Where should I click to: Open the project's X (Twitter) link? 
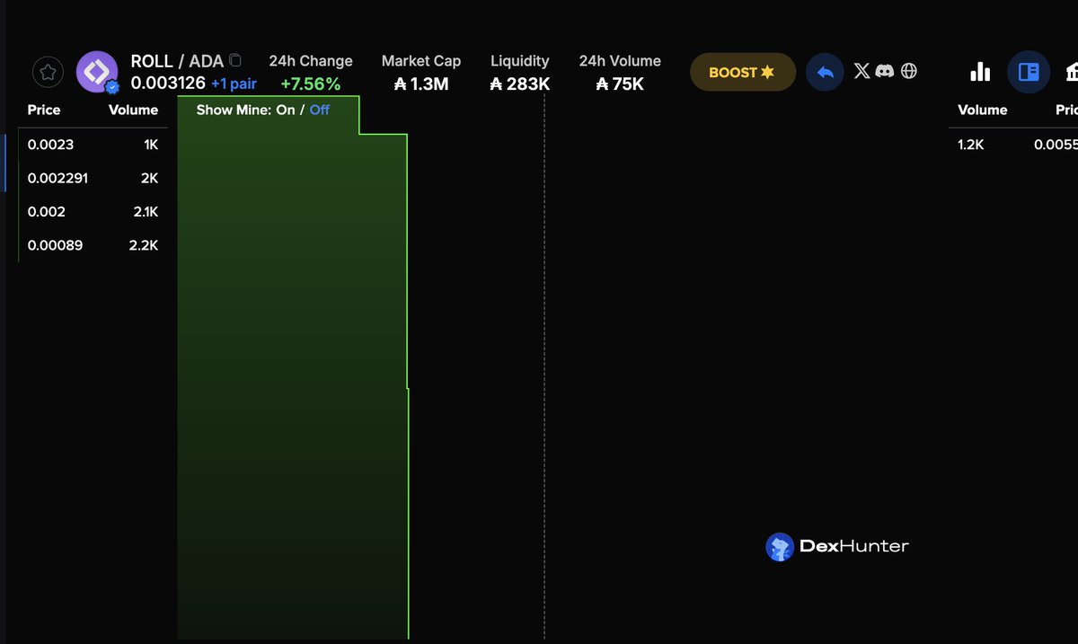click(x=862, y=71)
